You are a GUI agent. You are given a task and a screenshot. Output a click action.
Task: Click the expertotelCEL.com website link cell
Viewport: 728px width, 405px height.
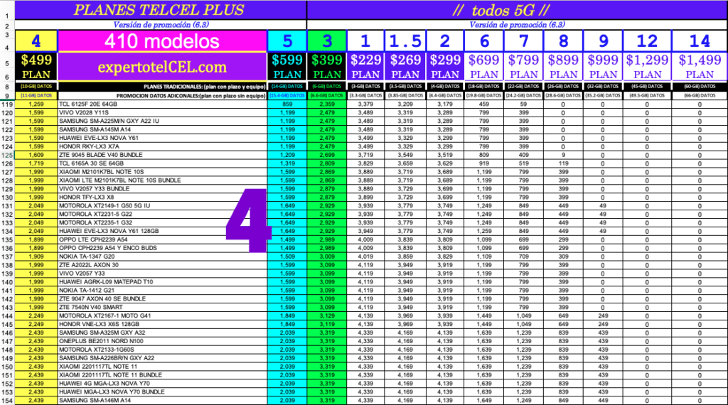(162, 67)
